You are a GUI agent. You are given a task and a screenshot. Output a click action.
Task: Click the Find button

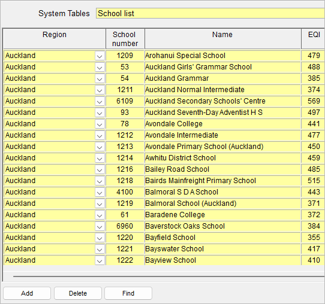[x=128, y=293]
